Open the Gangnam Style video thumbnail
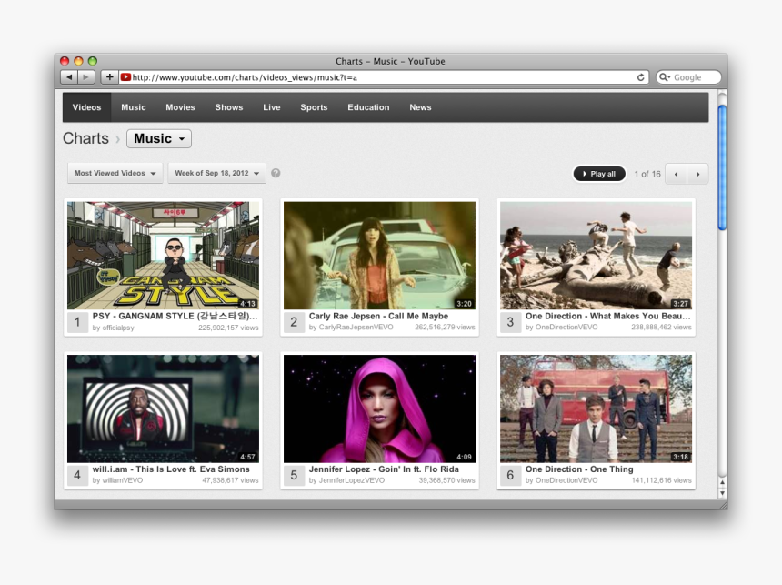This screenshot has width=782, height=585. click(x=164, y=255)
